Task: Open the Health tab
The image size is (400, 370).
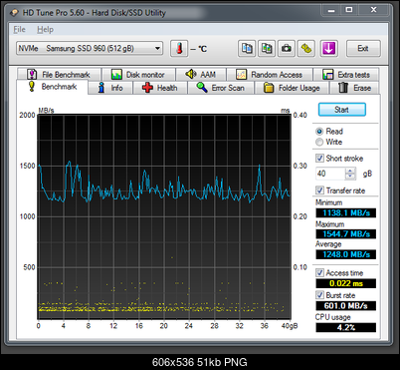Action: 160,88
